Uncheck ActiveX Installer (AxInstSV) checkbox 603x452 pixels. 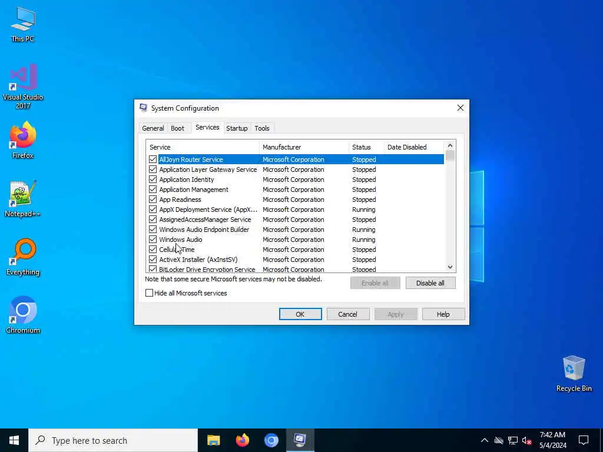(x=153, y=259)
